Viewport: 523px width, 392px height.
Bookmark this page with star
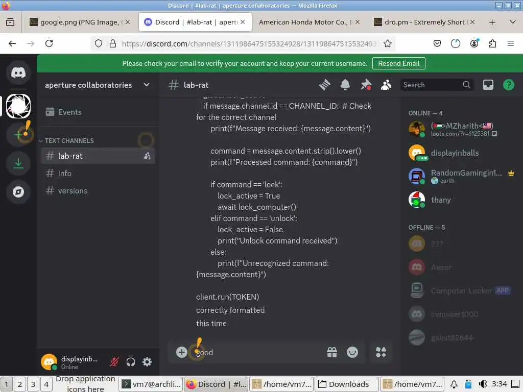point(387,44)
